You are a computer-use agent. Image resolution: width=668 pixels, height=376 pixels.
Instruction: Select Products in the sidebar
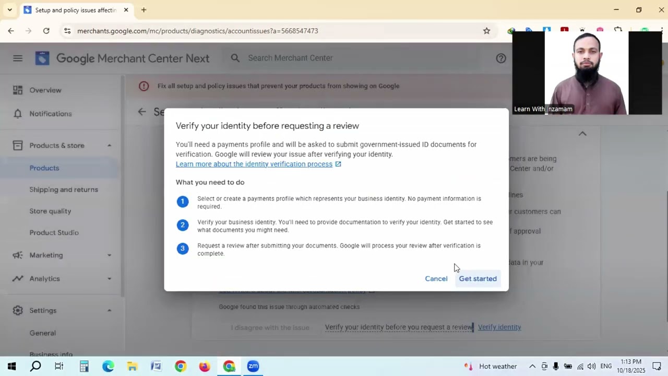(44, 168)
